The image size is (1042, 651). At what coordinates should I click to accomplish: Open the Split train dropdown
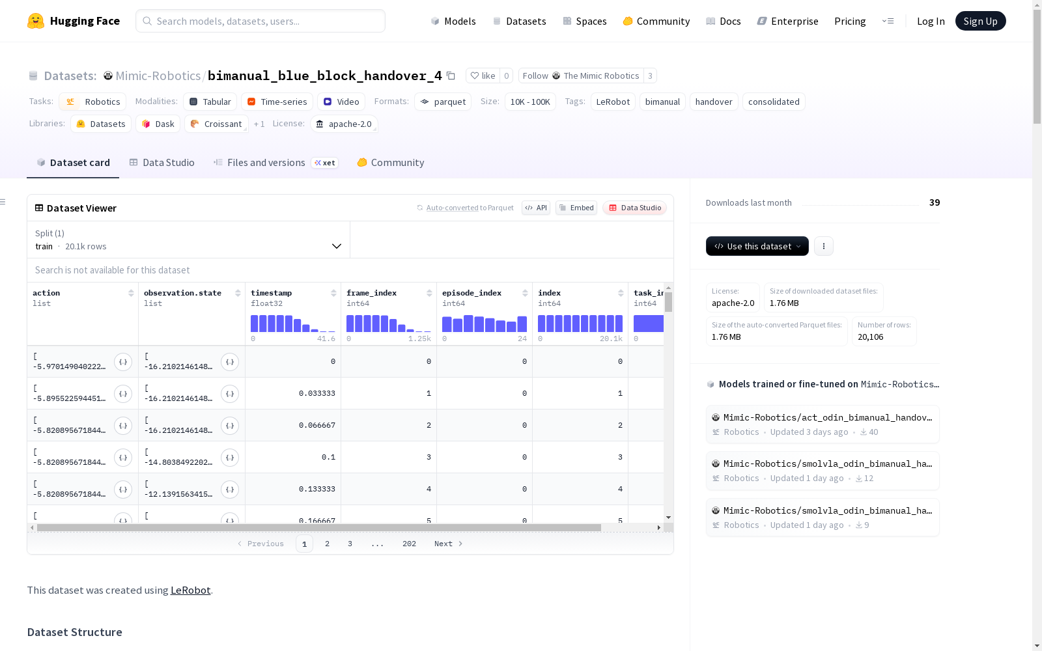[x=188, y=240]
